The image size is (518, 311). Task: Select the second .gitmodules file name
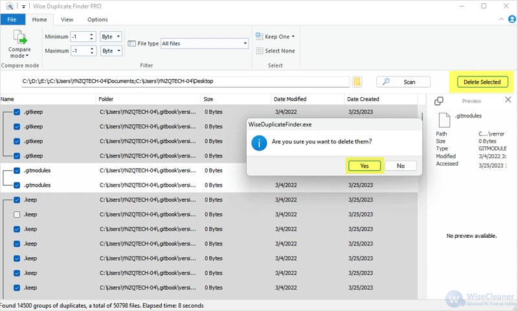(x=37, y=185)
